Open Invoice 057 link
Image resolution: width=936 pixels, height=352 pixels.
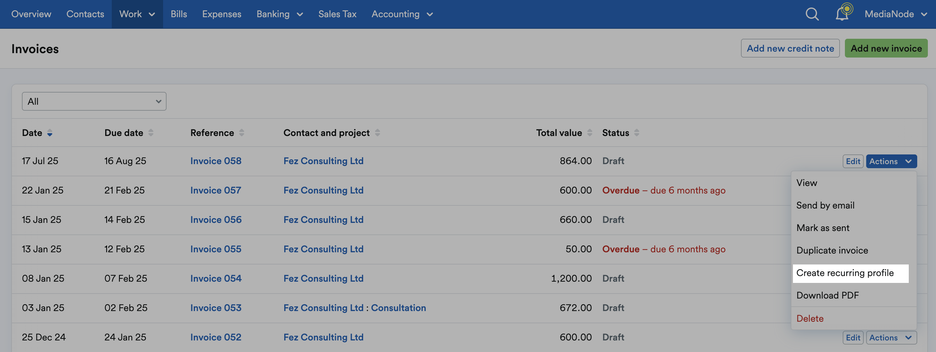(216, 190)
